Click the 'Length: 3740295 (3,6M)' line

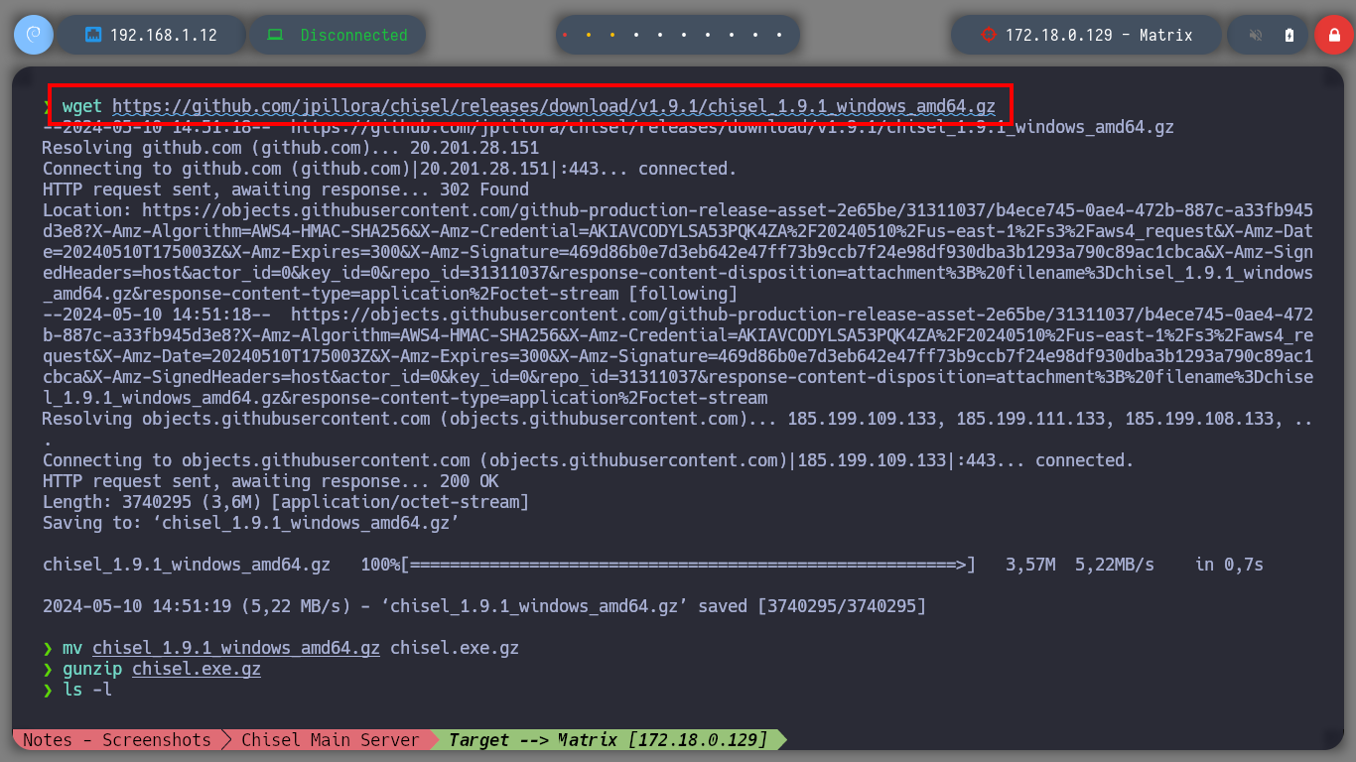point(286,502)
